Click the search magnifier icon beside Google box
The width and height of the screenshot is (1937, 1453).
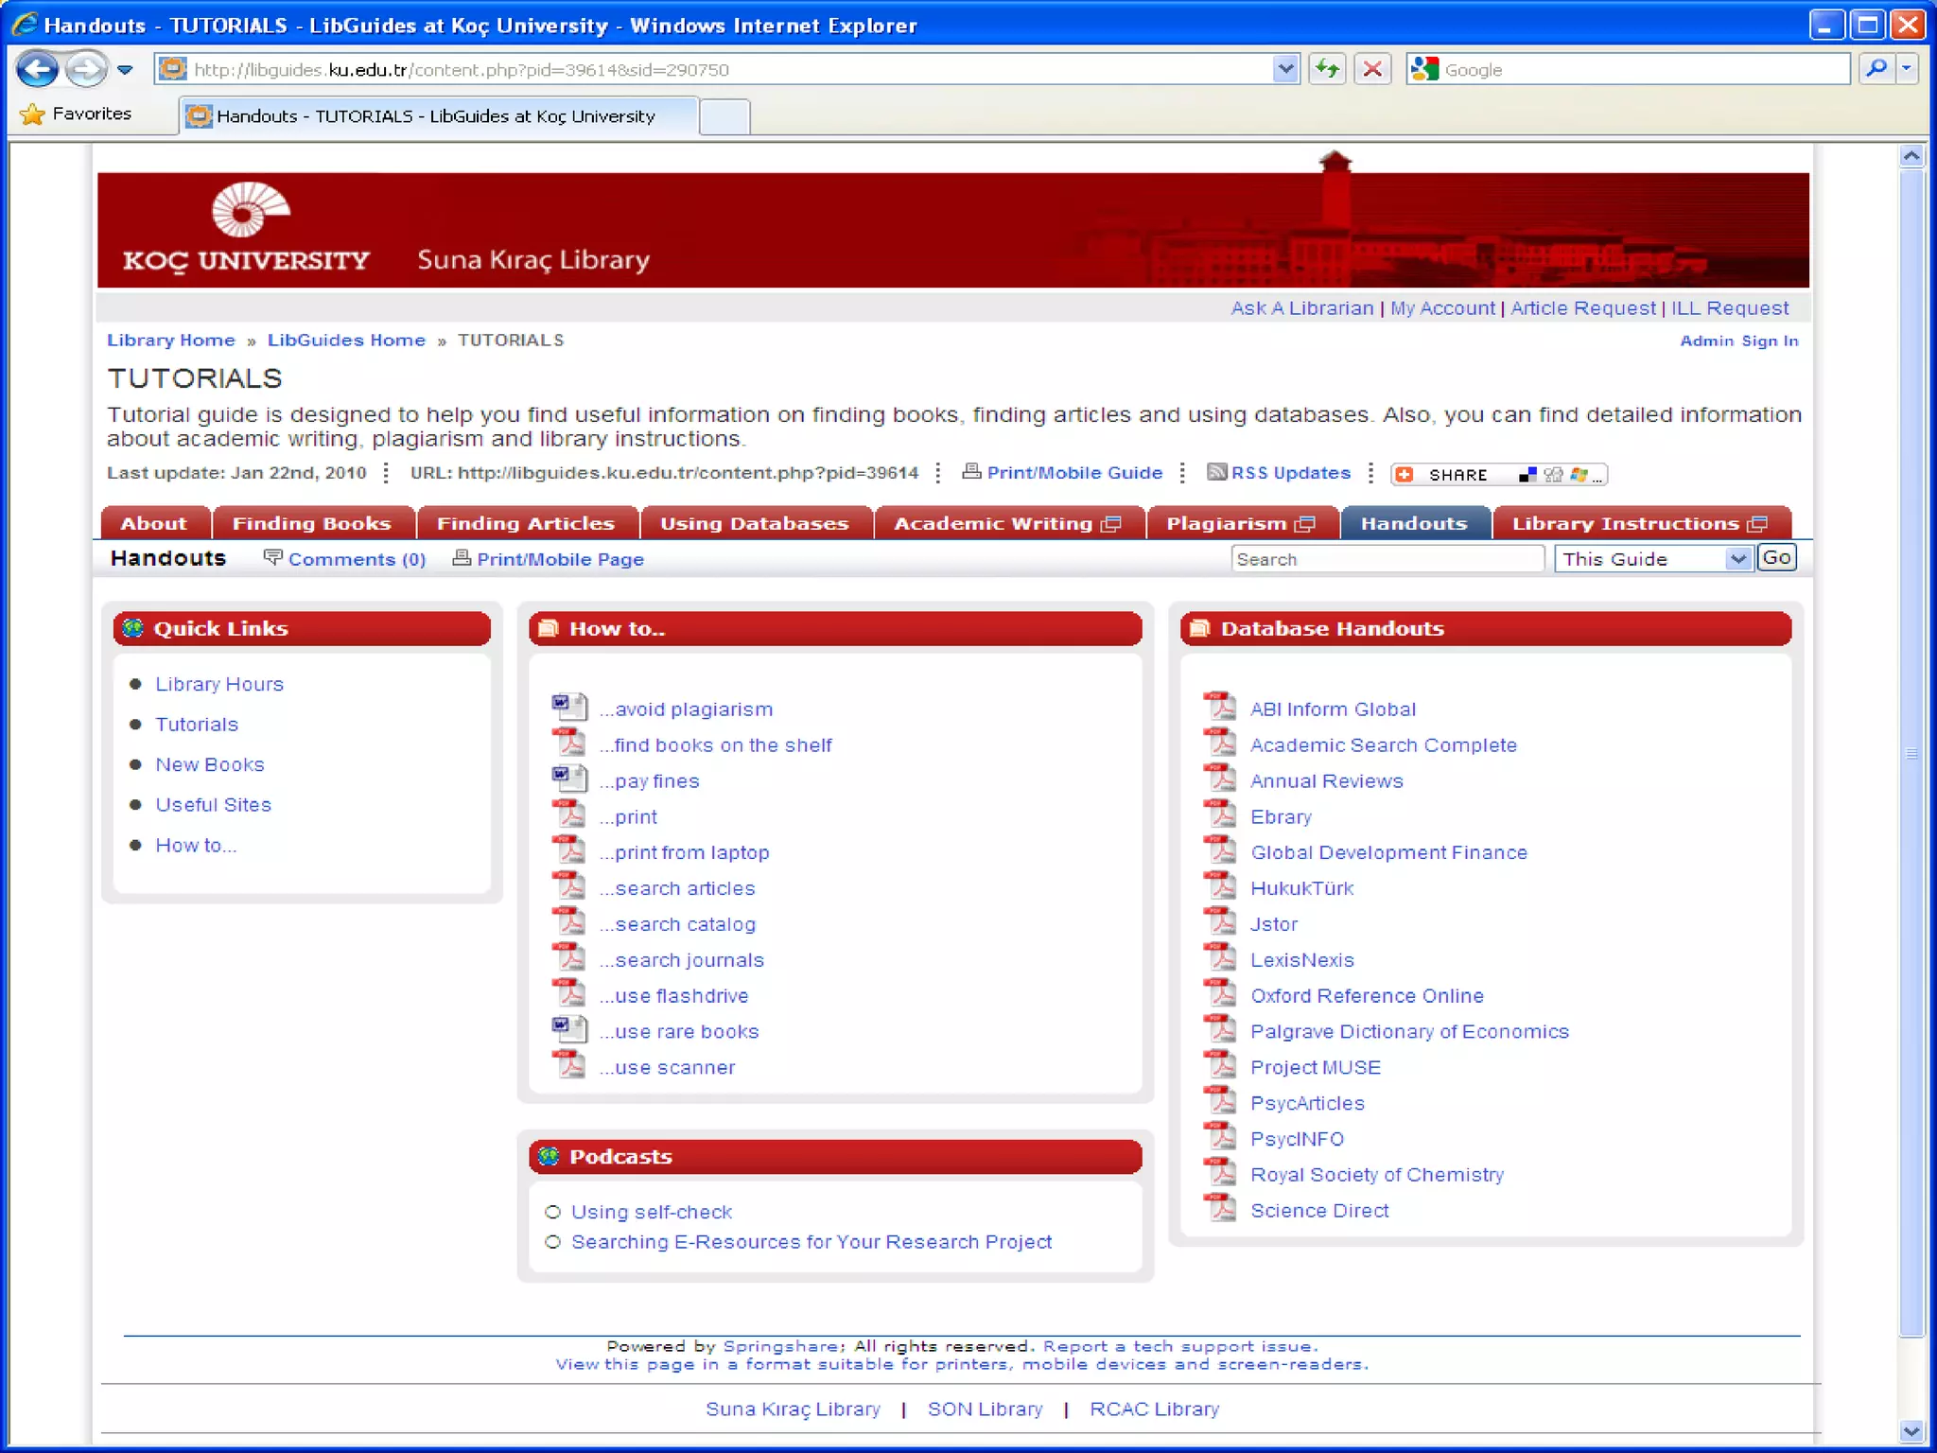1876,69
